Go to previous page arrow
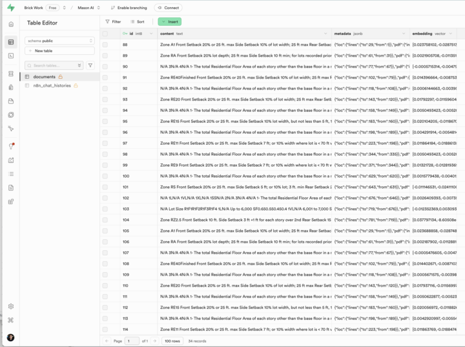The height and width of the screenshot is (347, 465). [x=107, y=341]
